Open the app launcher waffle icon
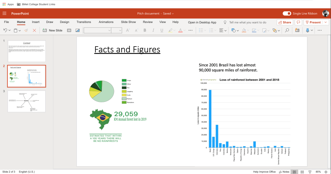The height and width of the screenshot is (174, 331). (x=5, y=14)
